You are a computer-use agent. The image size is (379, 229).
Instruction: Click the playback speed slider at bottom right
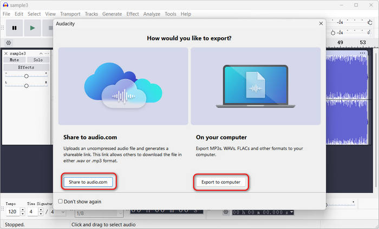[341, 205]
